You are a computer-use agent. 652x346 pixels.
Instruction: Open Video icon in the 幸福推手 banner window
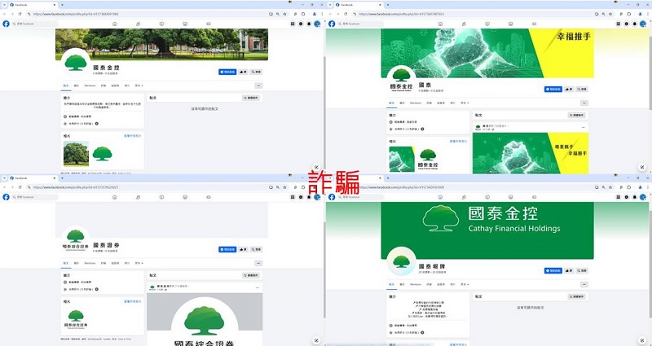(487, 24)
